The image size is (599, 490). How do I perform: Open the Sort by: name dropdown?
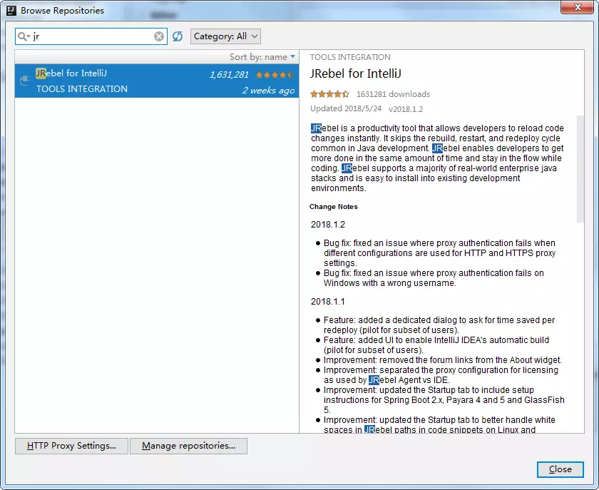[262, 57]
